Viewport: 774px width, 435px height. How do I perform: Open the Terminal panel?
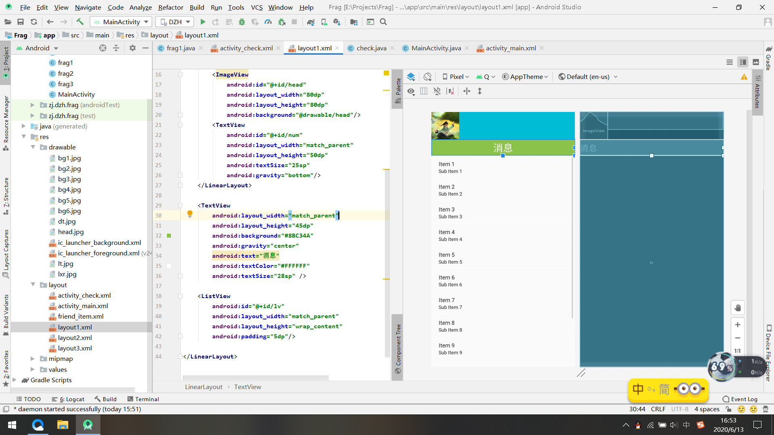point(146,399)
